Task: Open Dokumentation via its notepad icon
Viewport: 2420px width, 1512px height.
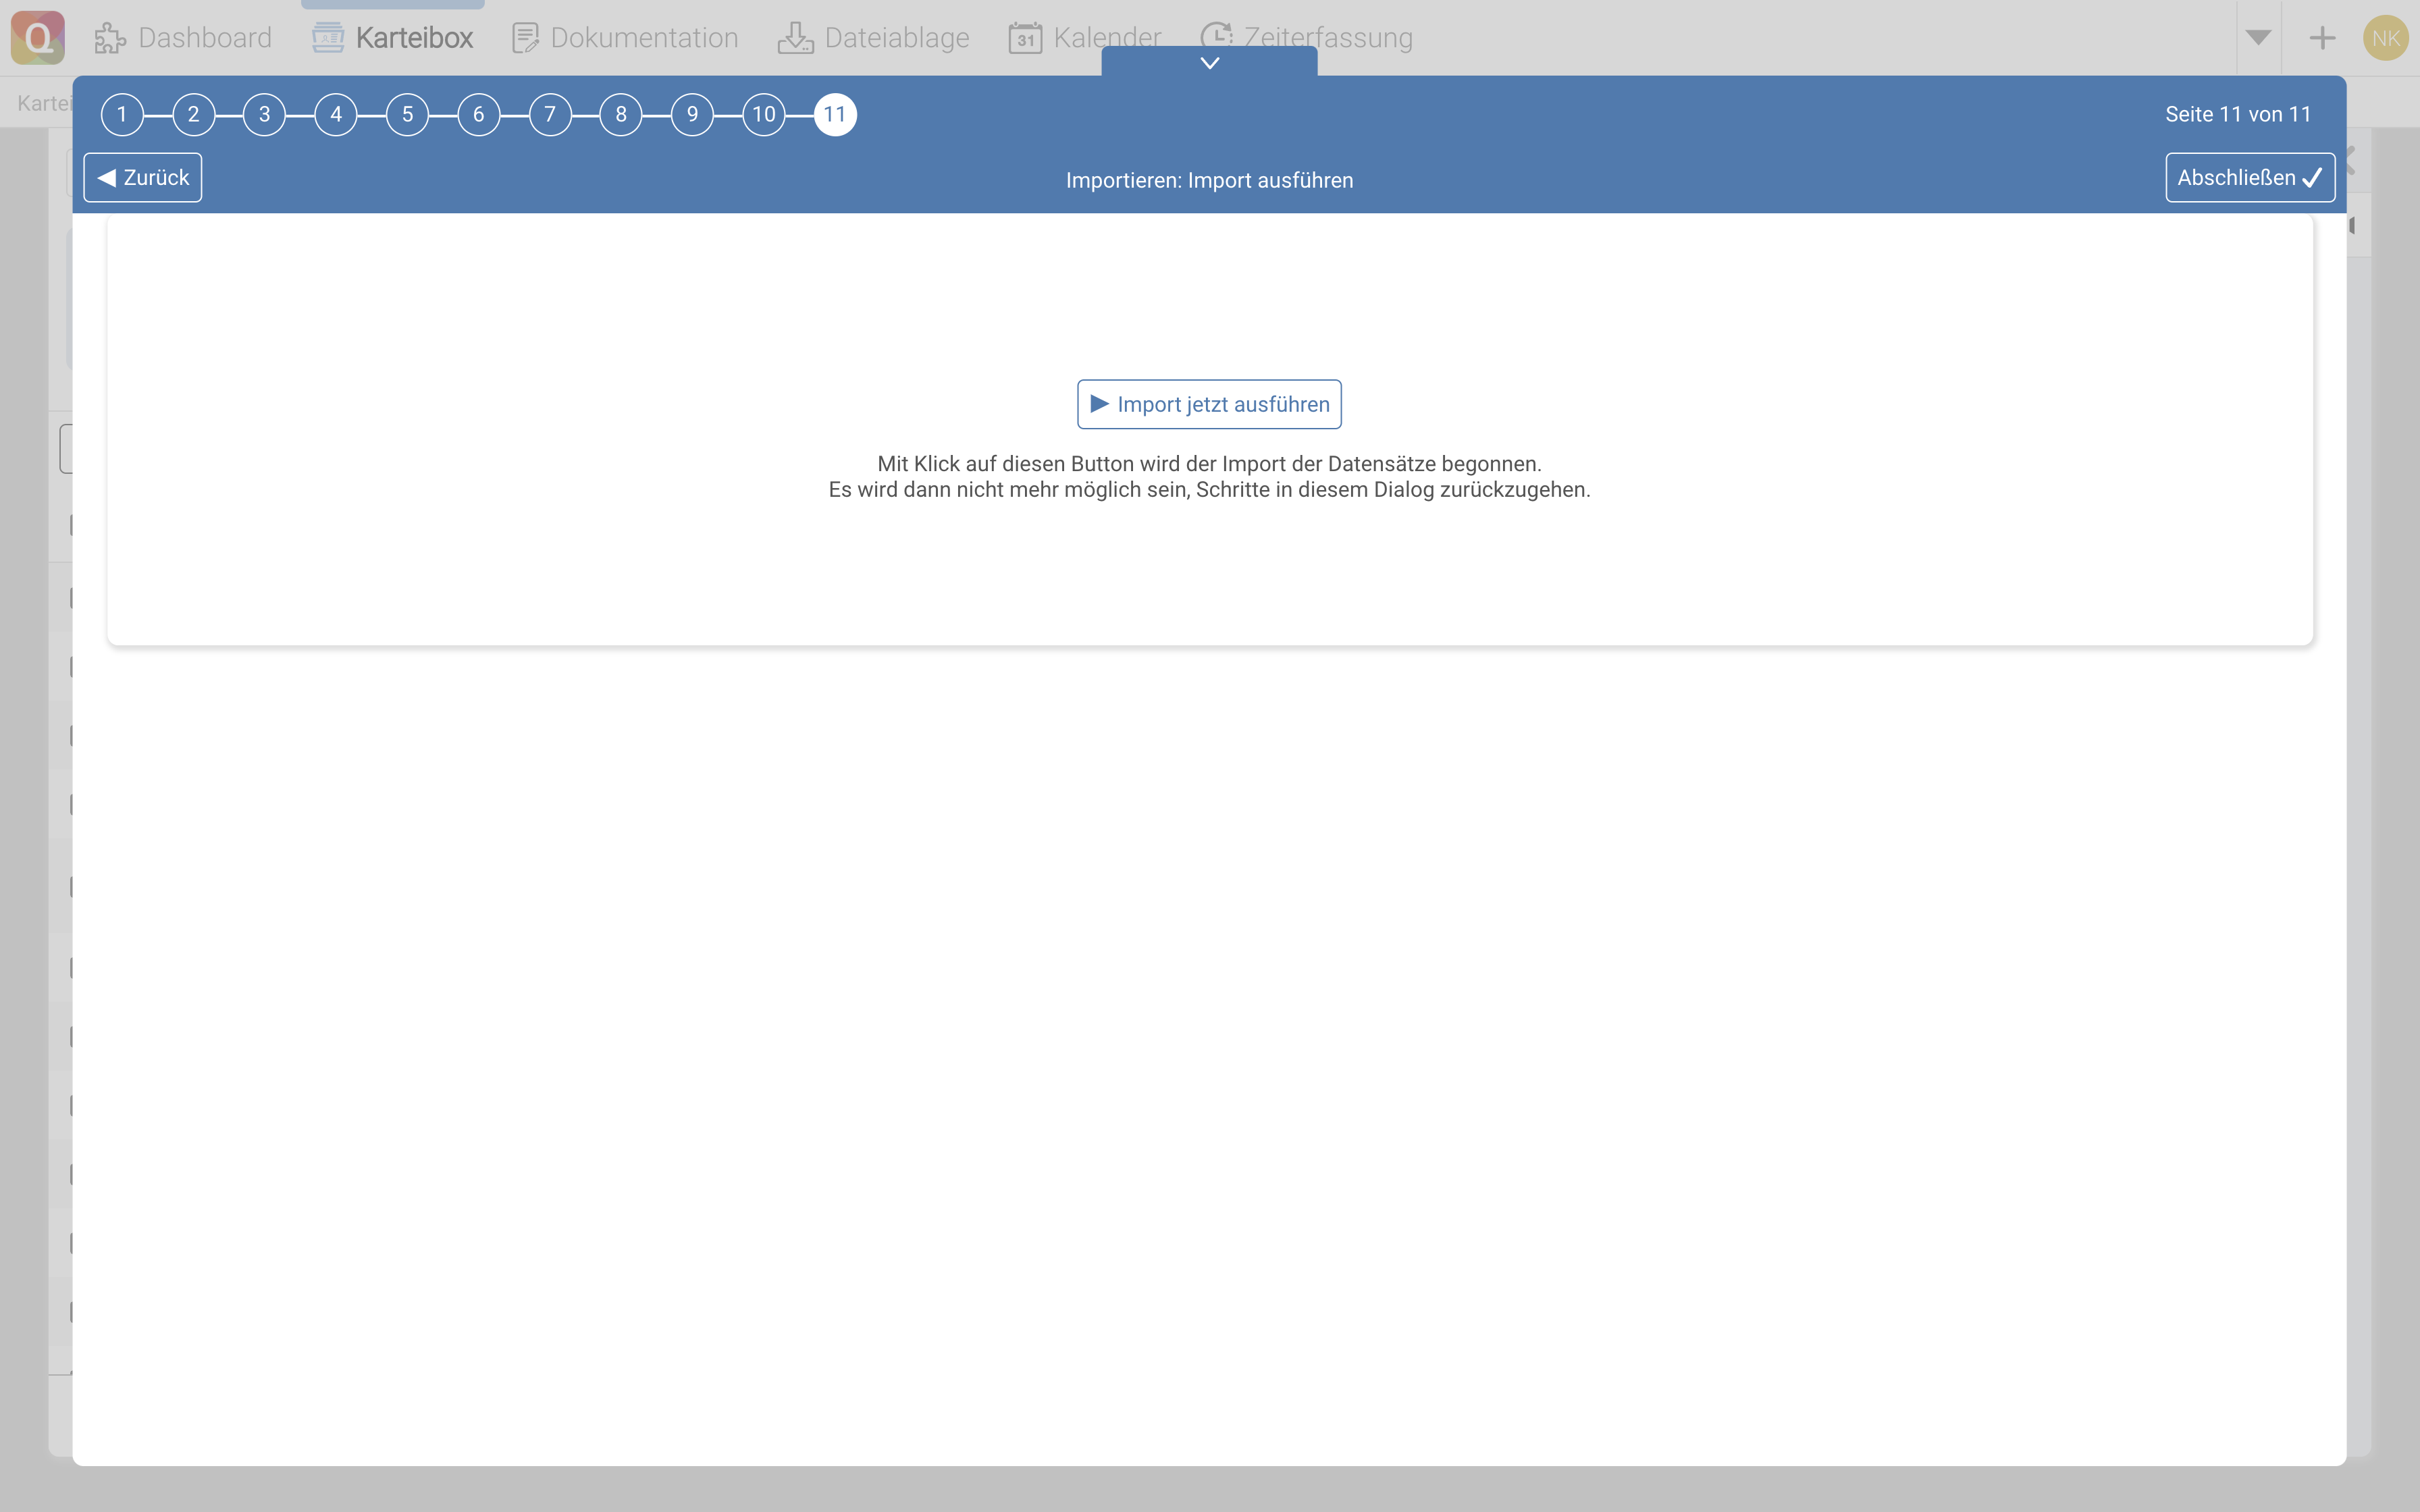Action: click(525, 38)
